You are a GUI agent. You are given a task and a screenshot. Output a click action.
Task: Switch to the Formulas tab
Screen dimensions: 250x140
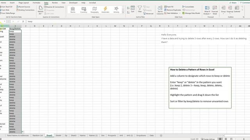[x=36, y=3]
